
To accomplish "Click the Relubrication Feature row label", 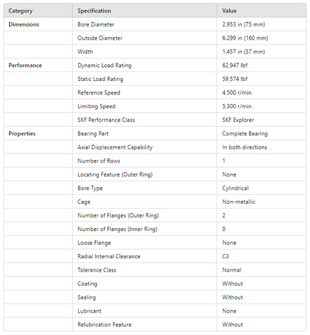I will pyautogui.click(x=105, y=325).
